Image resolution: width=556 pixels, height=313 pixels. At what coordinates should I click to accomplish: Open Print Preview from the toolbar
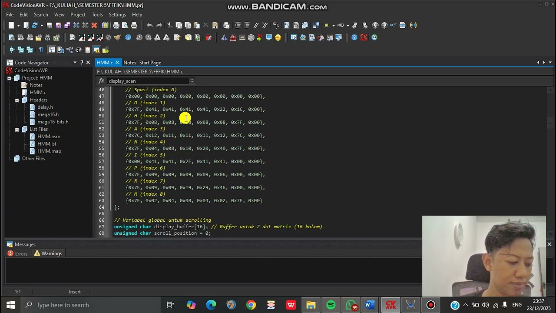point(125,25)
